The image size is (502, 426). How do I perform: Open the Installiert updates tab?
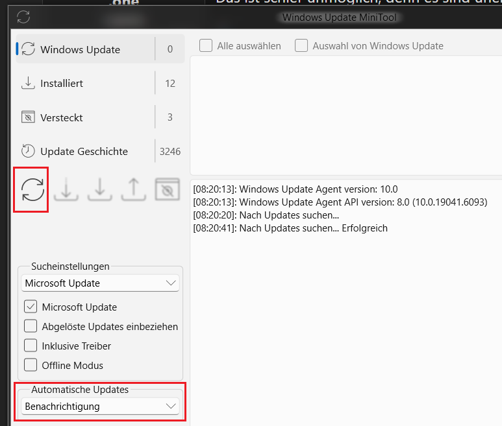(100, 84)
